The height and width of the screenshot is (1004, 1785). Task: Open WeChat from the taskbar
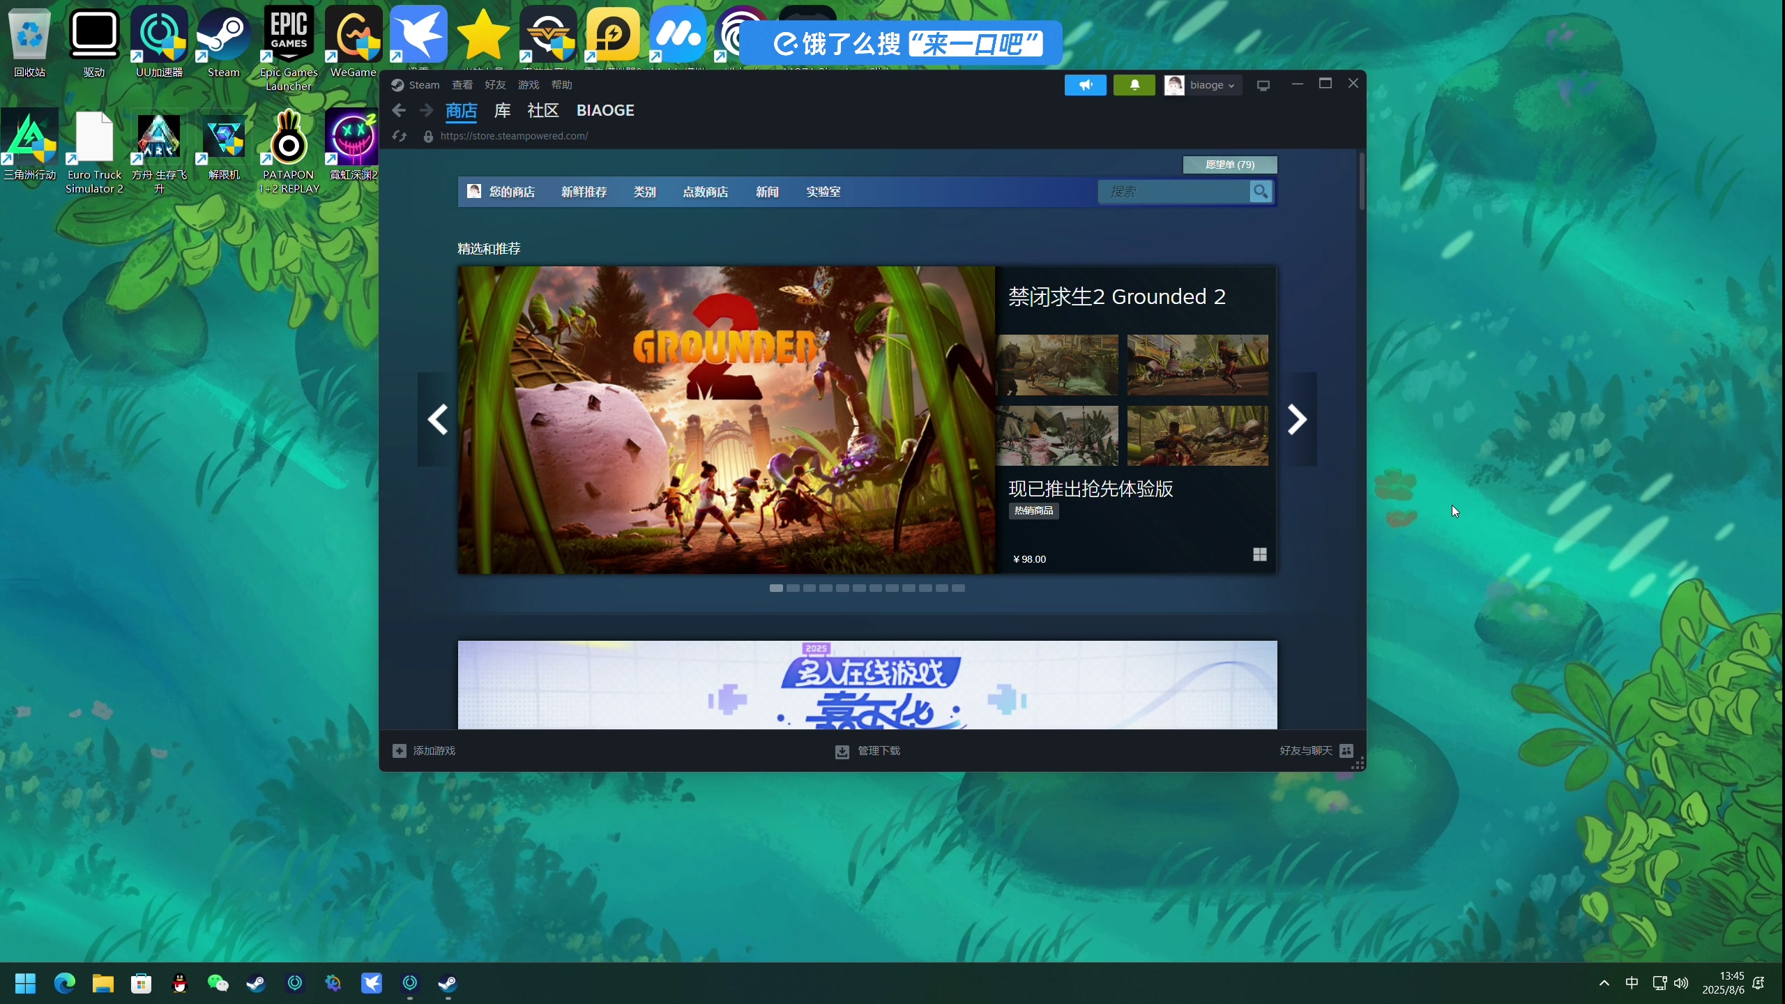tap(218, 983)
